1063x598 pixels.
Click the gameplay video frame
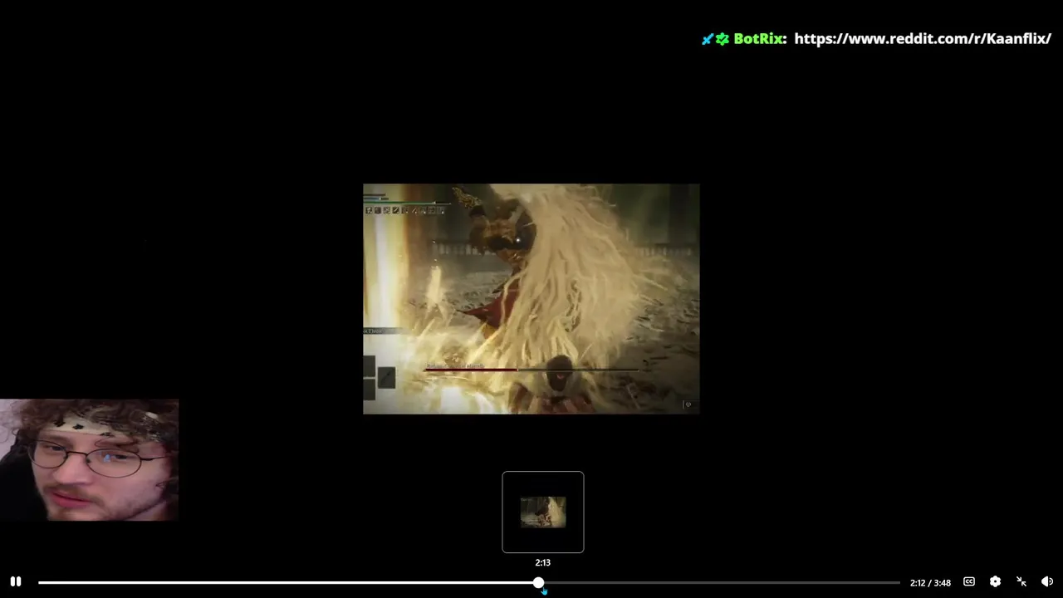point(531,299)
